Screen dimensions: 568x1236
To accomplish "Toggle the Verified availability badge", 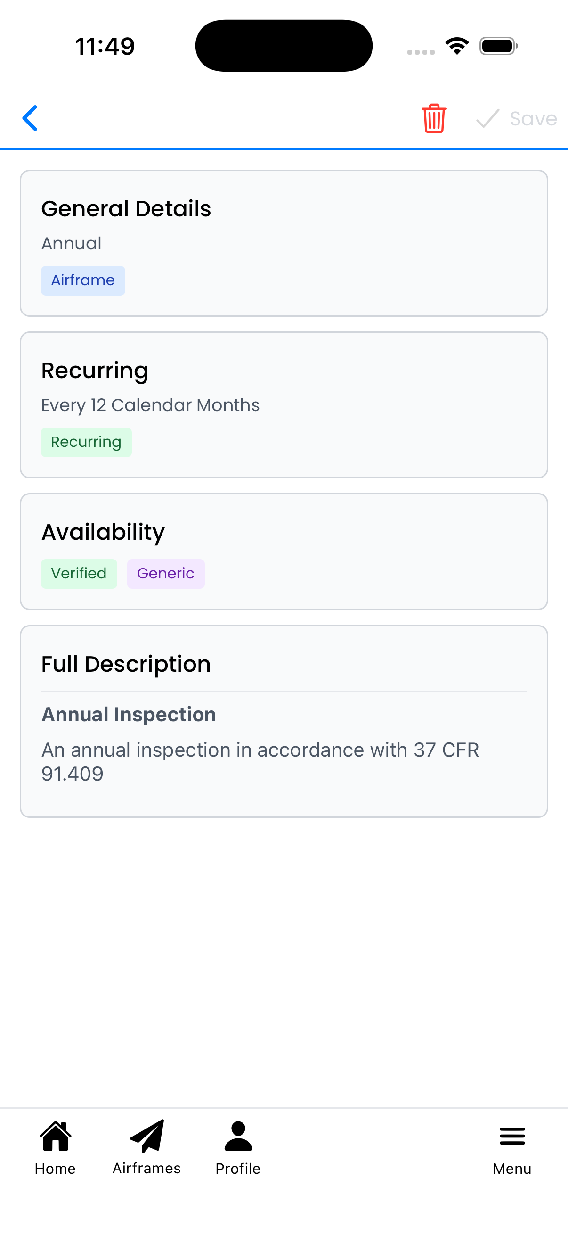I will point(79,573).
